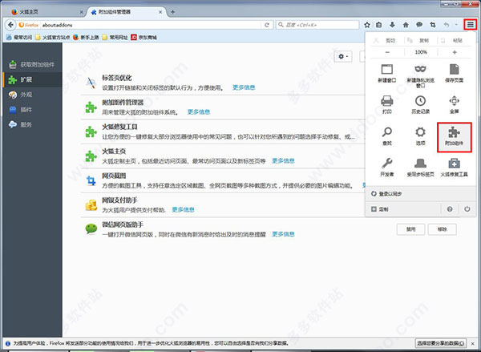481x352 pixels.
Task: Select 服务 (Services) in sidebar
Action: click(x=32, y=124)
